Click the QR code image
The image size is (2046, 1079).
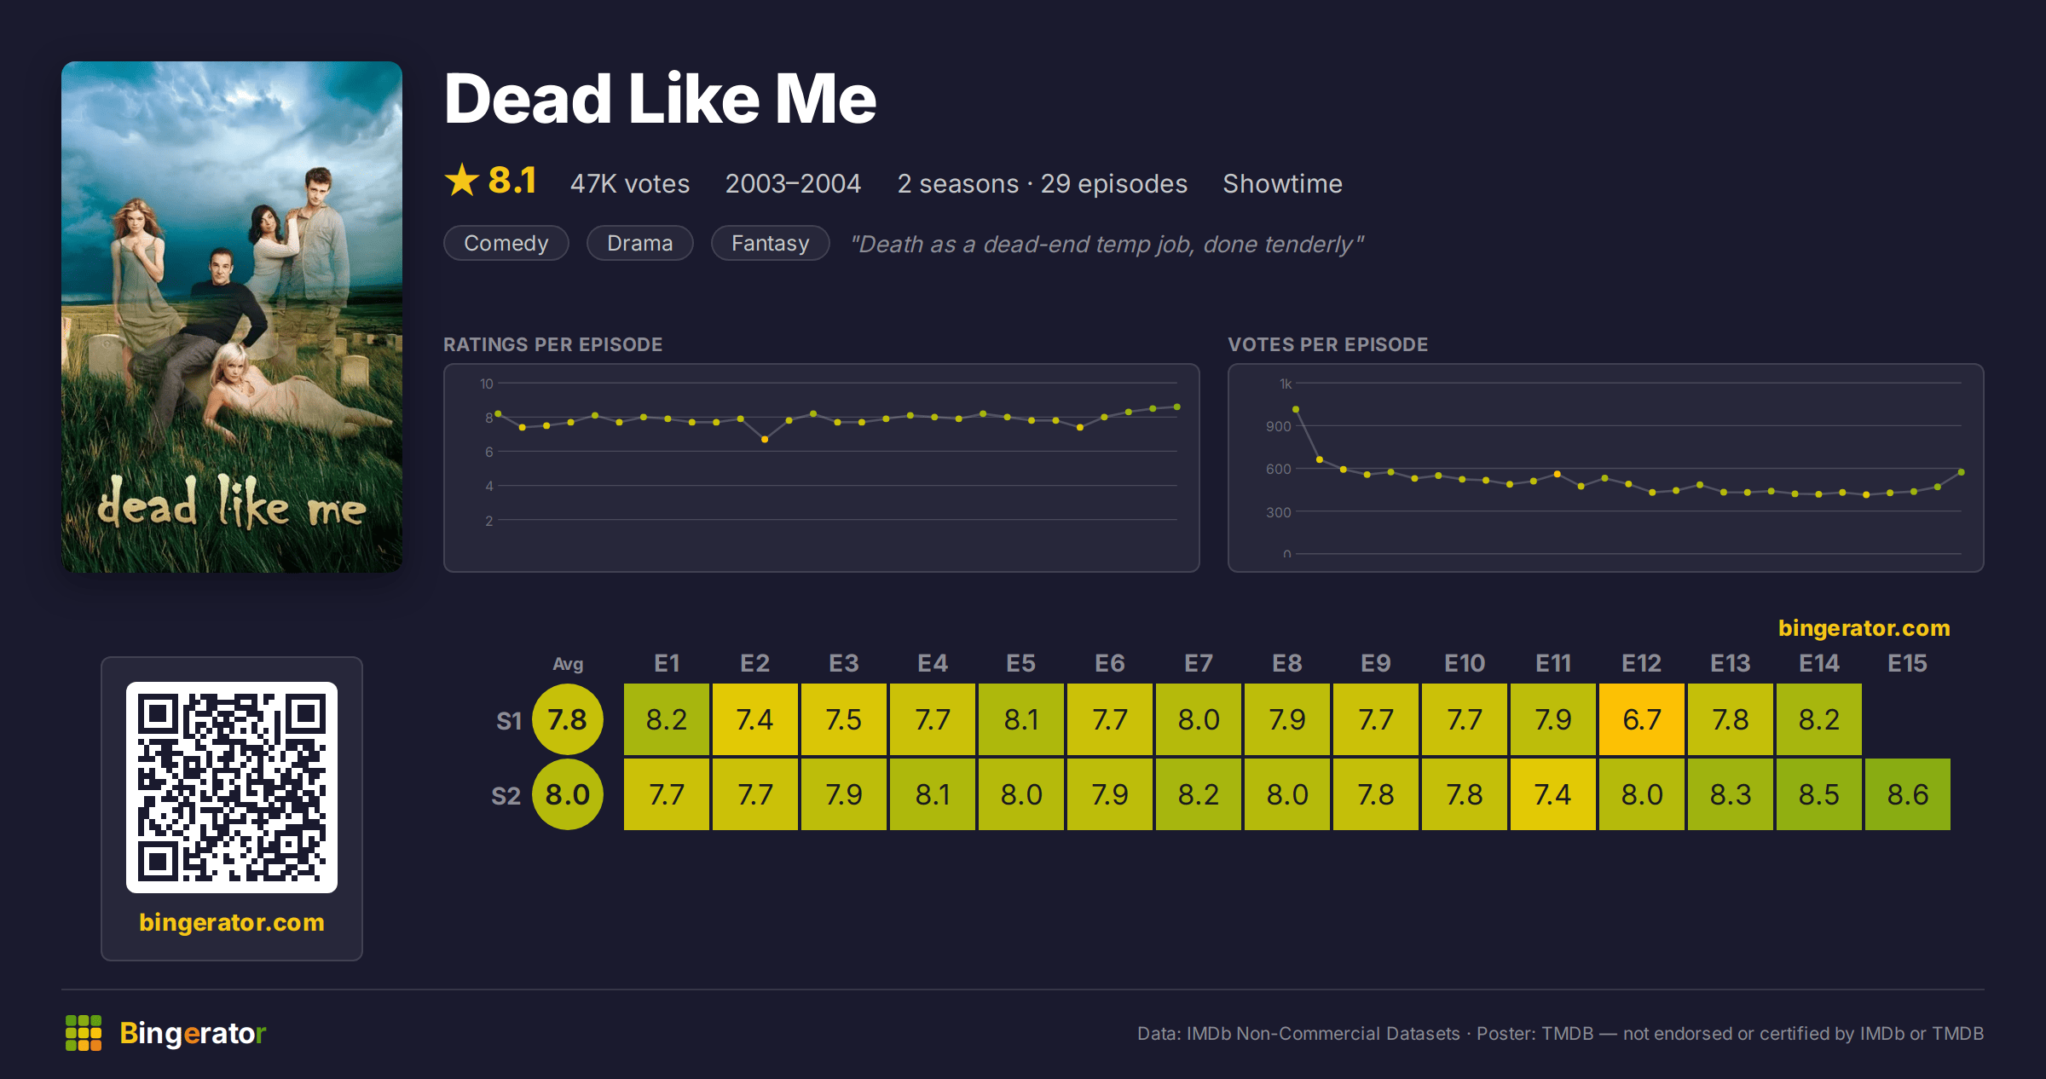(232, 787)
